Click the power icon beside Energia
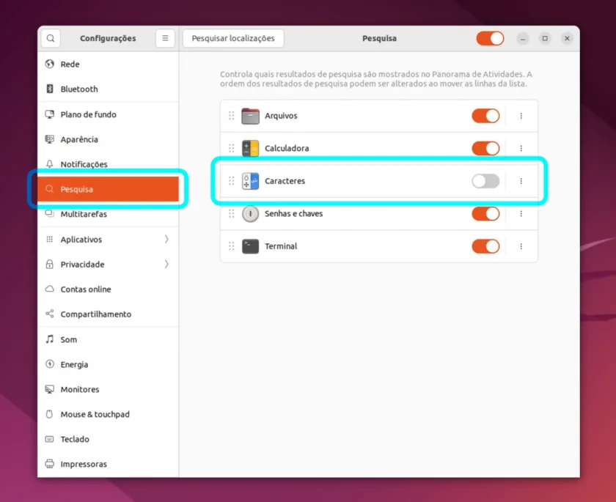This screenshot has width=616, height=502. pos(50,363)
